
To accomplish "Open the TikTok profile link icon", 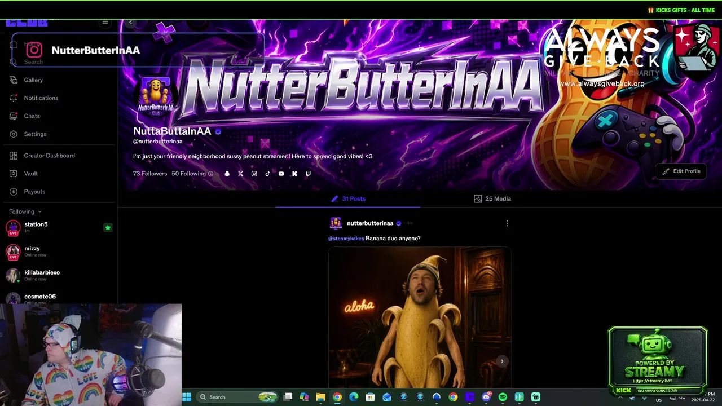I will pyautogui.click(x=267, y=174).
